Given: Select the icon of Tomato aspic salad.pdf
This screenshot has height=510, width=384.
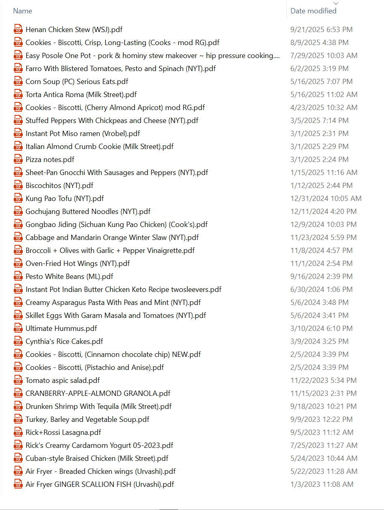Looking at the screenshot, I should pos(18,380).
